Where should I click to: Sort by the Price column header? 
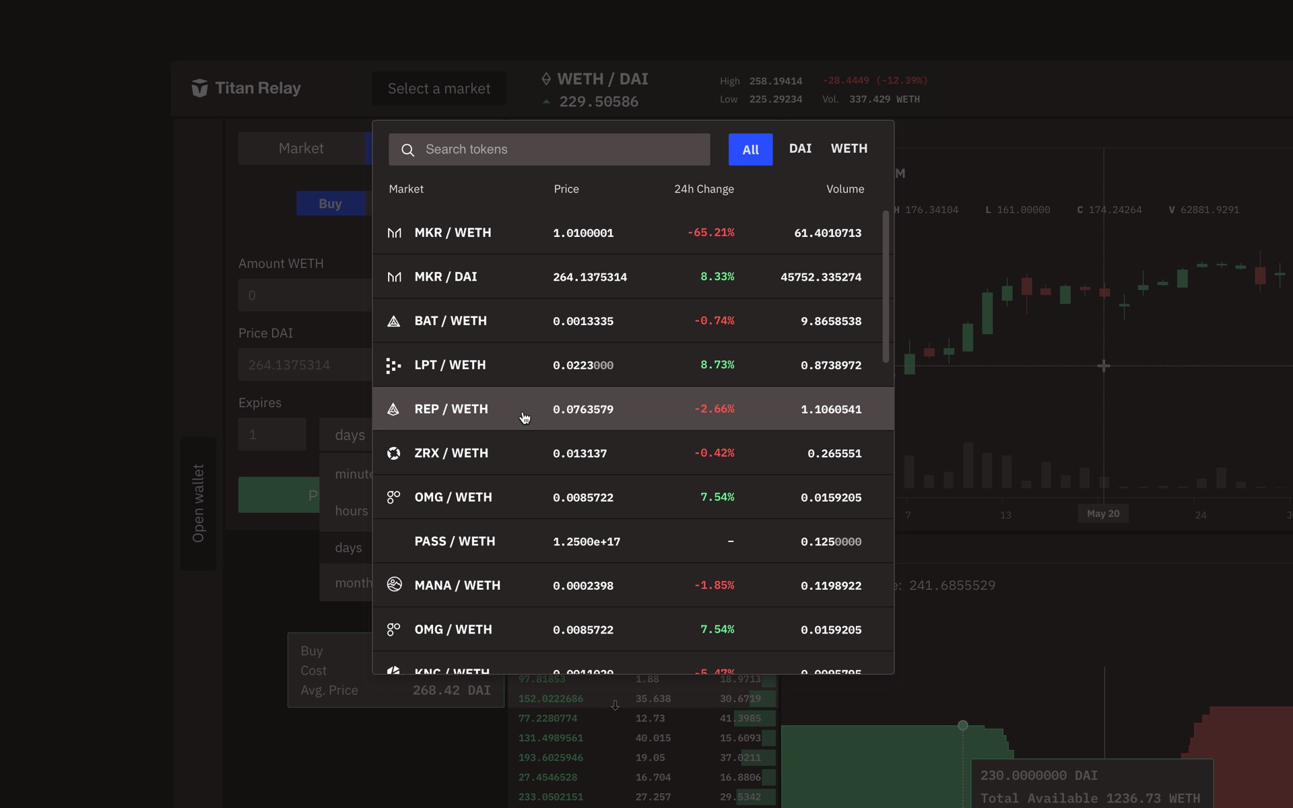(x=566, y=189)
